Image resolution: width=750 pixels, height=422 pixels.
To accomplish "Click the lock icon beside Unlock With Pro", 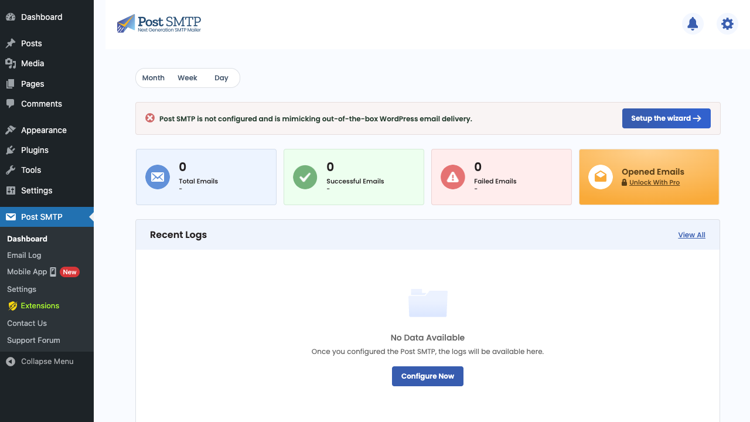I will point(625,183).
